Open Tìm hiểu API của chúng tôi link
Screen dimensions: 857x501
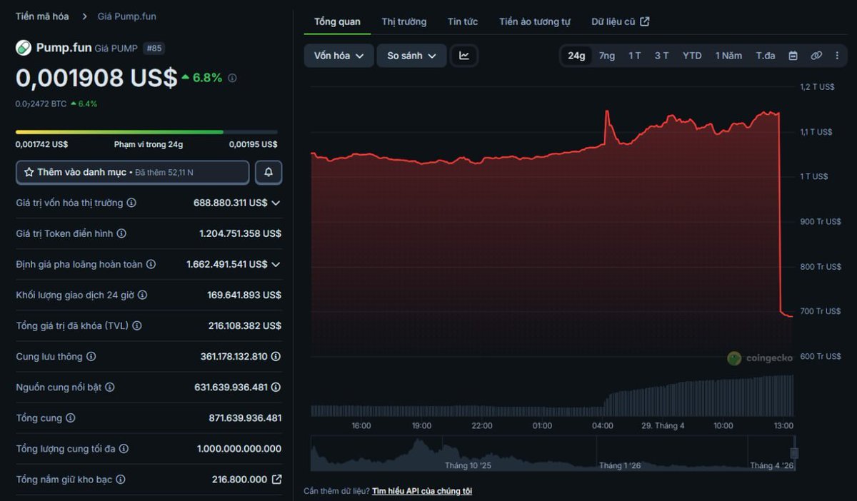coord(421,491)
